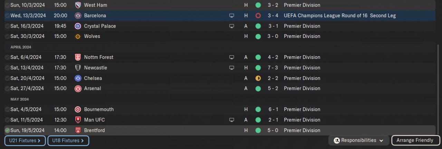Click the Crystal Palace club crest

point(78,26)
